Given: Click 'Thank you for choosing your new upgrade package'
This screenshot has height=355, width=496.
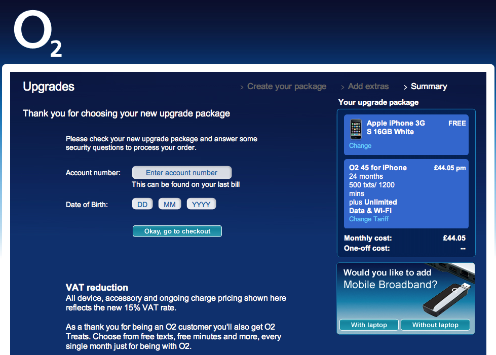Looking at the screenshot, I should pyautogui.click(x=126, y=113).
